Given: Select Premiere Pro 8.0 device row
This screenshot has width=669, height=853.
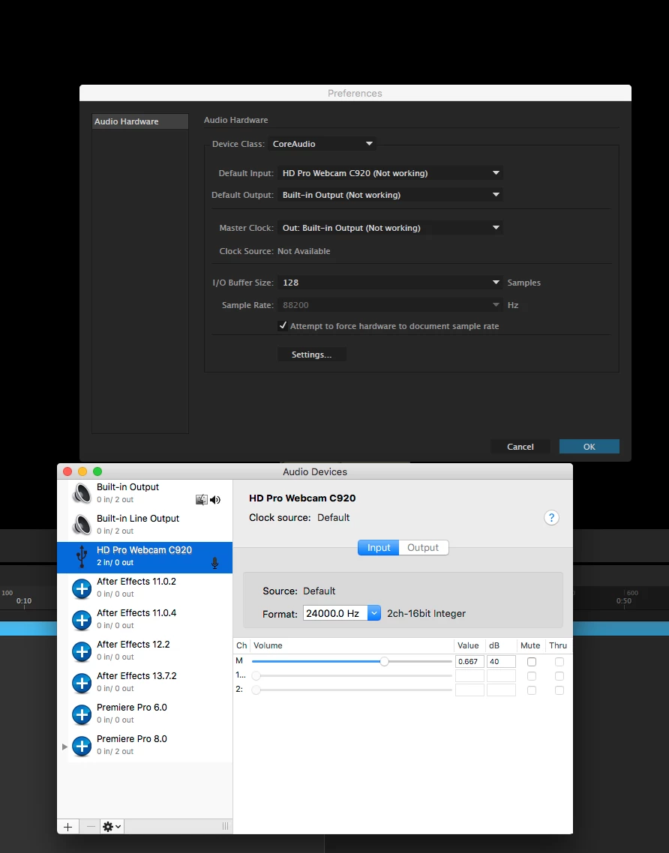Looking at the screenshot, I should point(145,745).
